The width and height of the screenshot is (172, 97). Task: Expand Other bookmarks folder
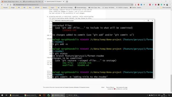(166, 8)
